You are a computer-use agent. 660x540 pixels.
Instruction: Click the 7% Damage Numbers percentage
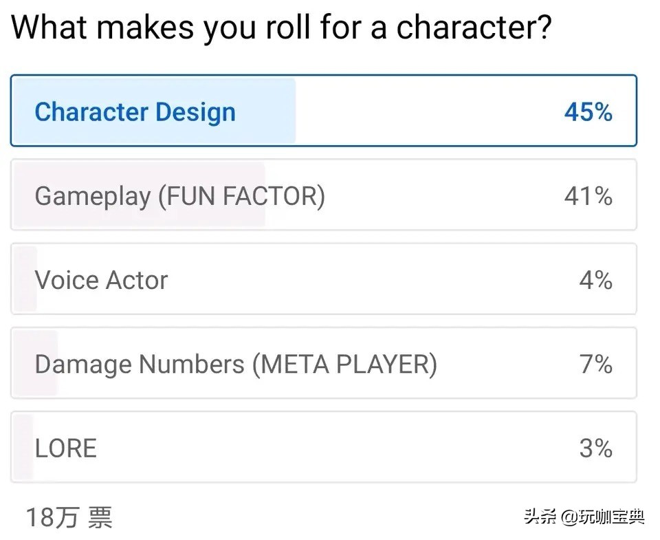595,364
